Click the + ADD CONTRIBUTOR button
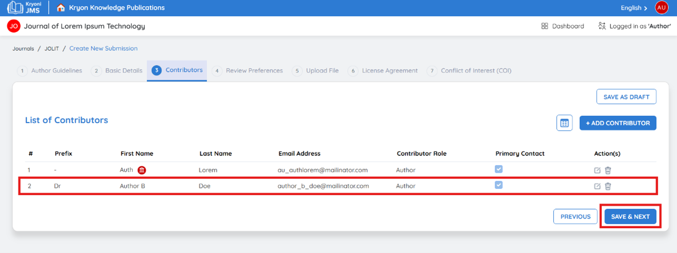 point(618,123)
